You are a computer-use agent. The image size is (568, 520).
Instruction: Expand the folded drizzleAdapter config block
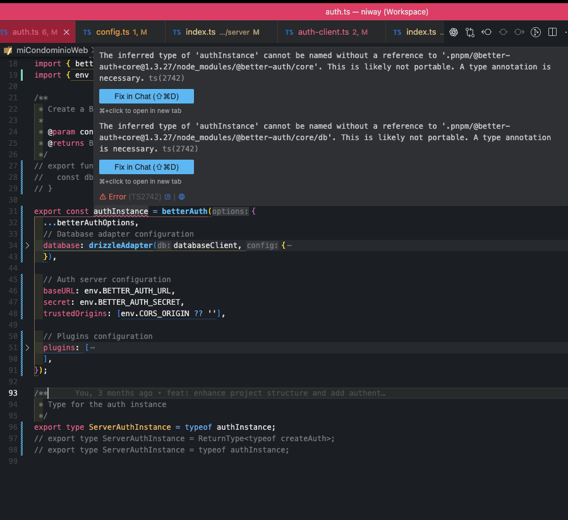pos(27,245)
